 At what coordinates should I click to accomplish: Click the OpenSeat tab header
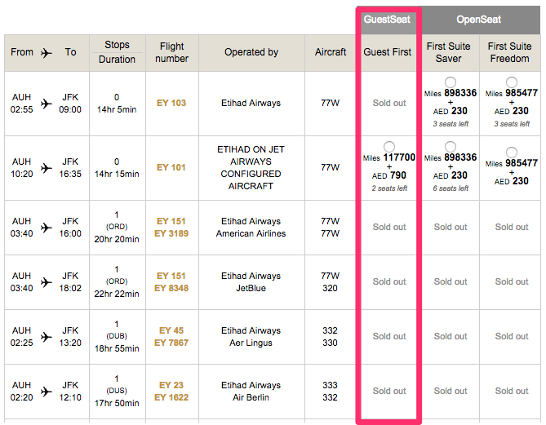point(481,20)
